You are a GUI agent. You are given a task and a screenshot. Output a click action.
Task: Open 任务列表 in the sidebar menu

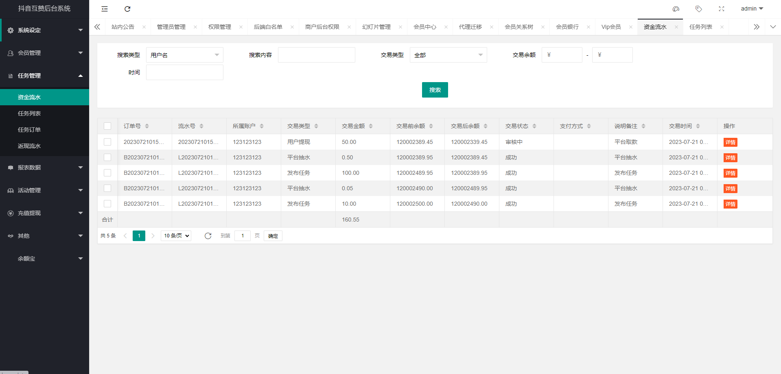(x=29, y=113)
